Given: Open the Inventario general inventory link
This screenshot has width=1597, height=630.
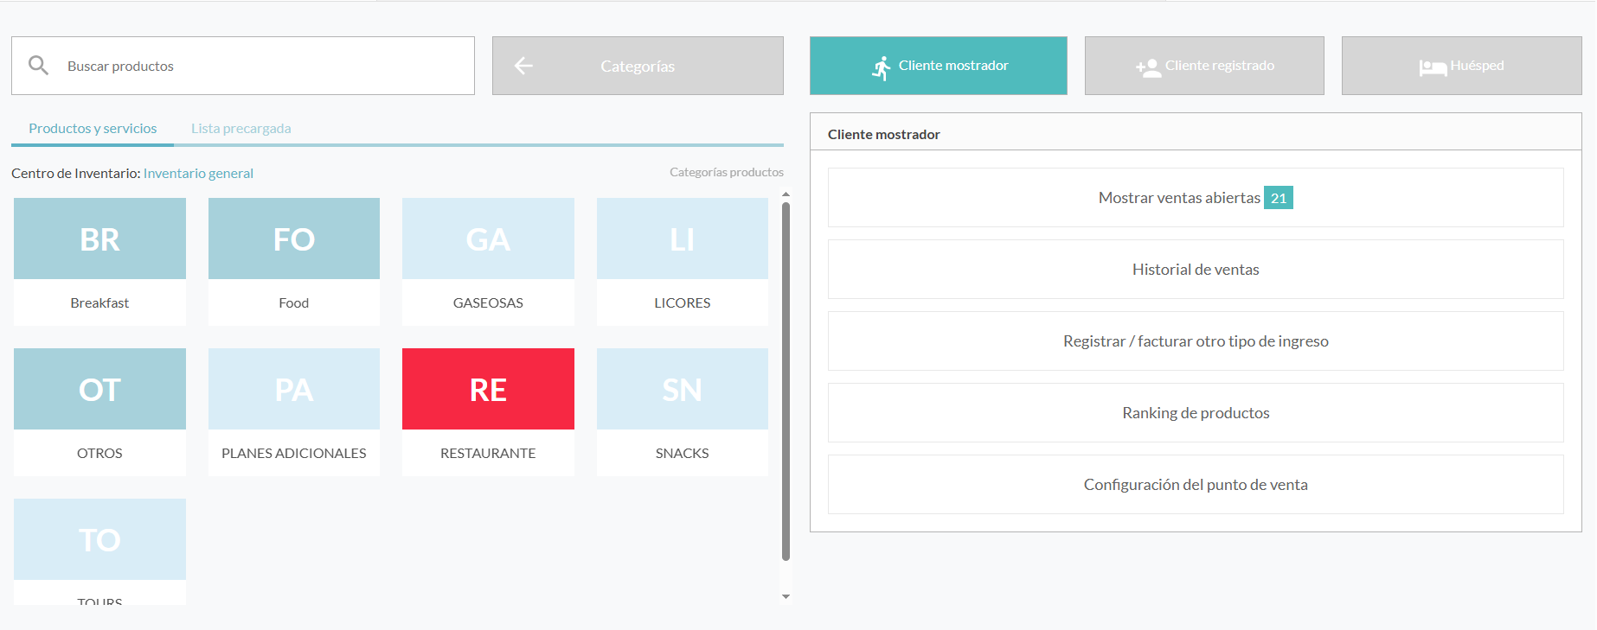Looking at the screenshot, I should (x=198, y=174).
